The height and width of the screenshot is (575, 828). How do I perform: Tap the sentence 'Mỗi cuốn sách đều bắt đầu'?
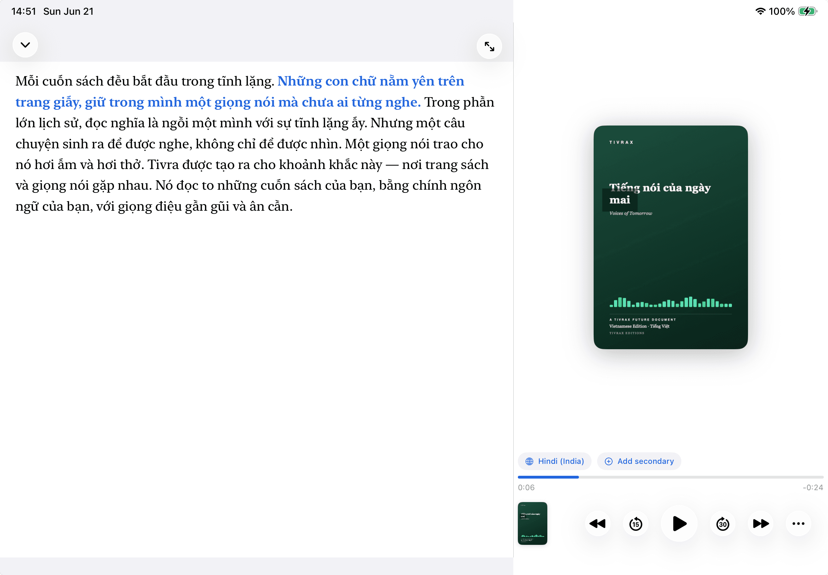(x=145, y=81)
